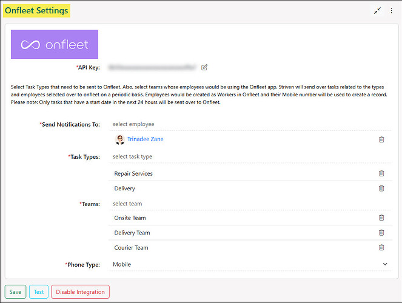Select the Courier Team row text
The image size is (402, 303).
[131, 248]
